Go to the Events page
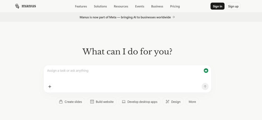Viewport: 262px width, 120px height. 140,6
